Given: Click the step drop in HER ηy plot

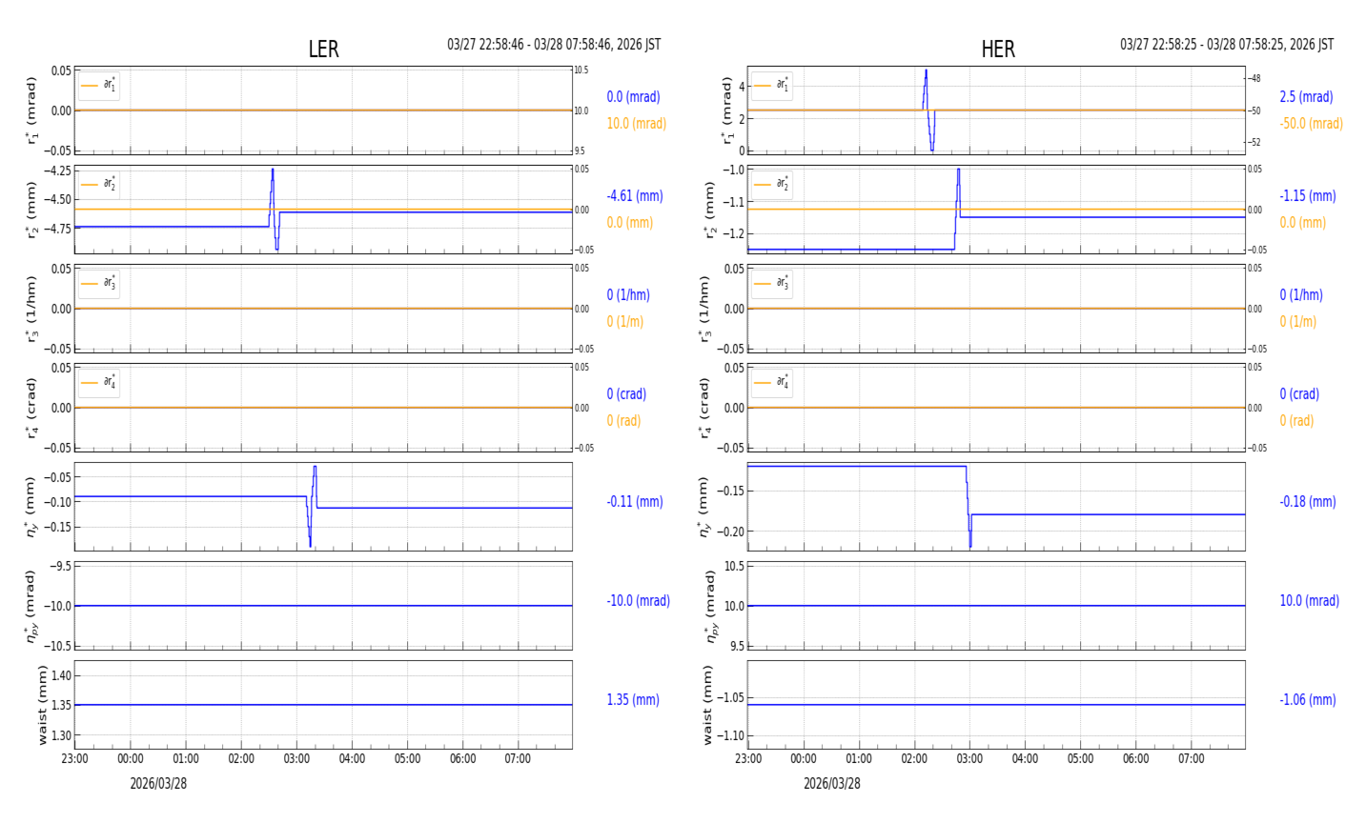Looking at the screenshot, I should point(968,493).
